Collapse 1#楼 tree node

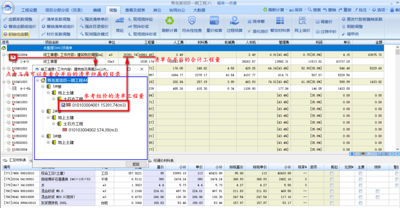click(x=43, y=86)
